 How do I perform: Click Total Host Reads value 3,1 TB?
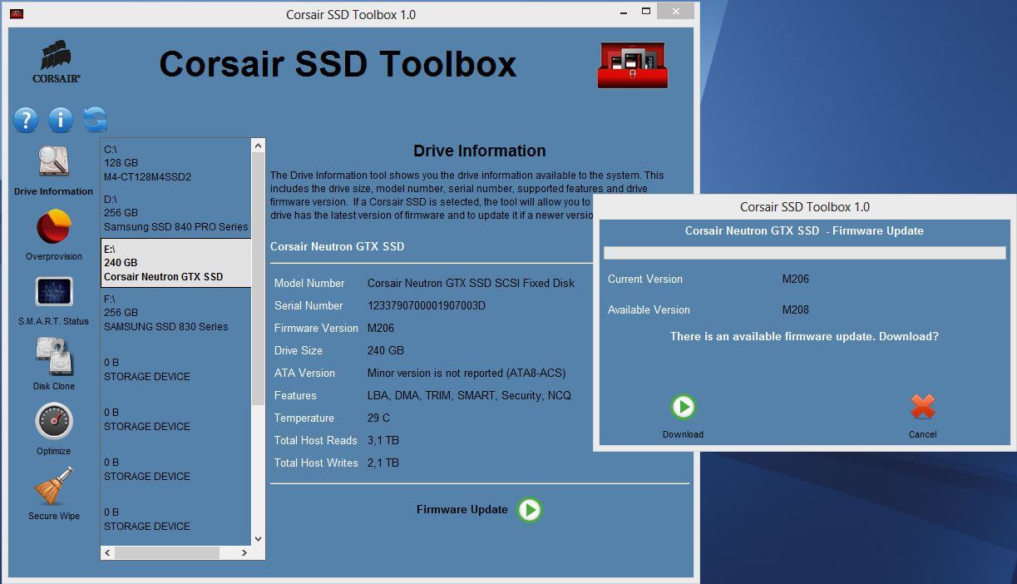tap(383, 440)
